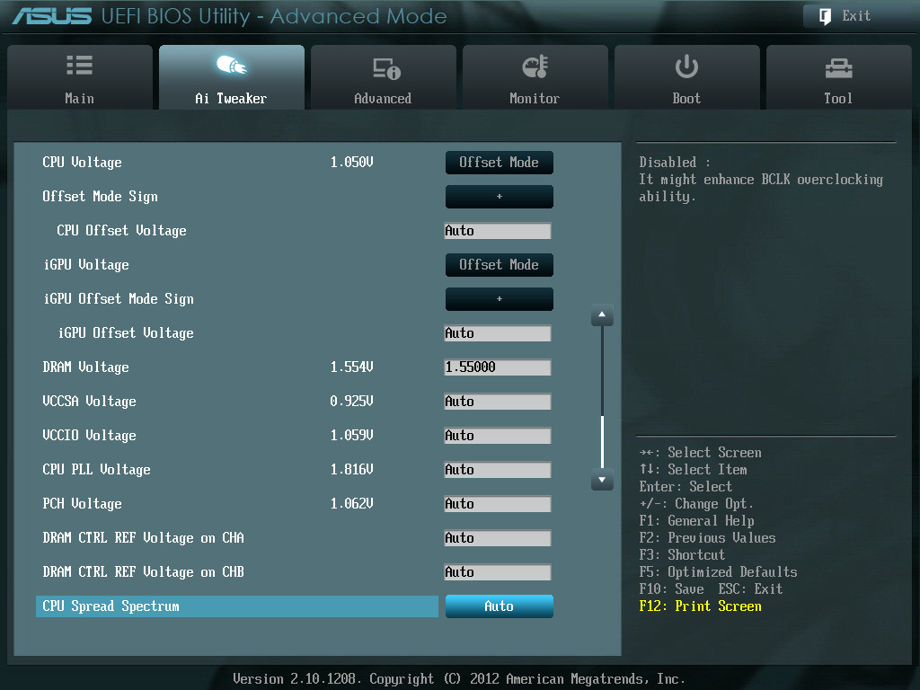
Task: Click the F2: Previous Values hint
Action: (x=708, y=538)
